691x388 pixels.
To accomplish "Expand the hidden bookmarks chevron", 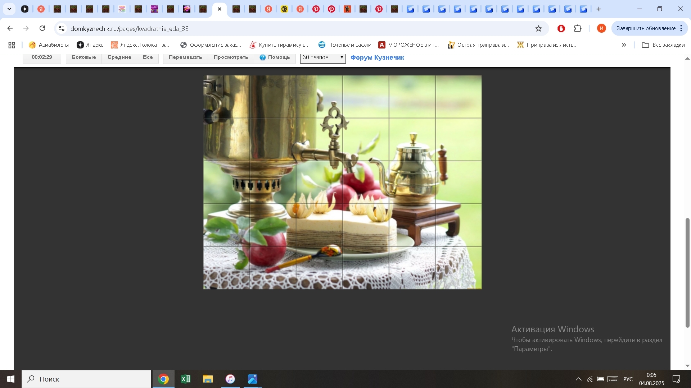I will 624,45.
